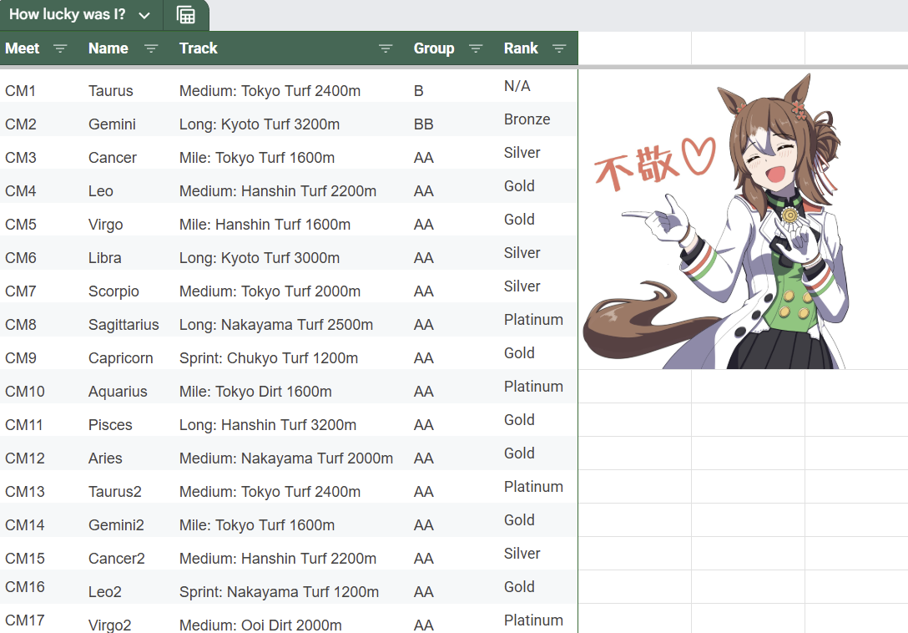908x633 pixels.
Task: Open the Name column filter
Action: (151, 48)
